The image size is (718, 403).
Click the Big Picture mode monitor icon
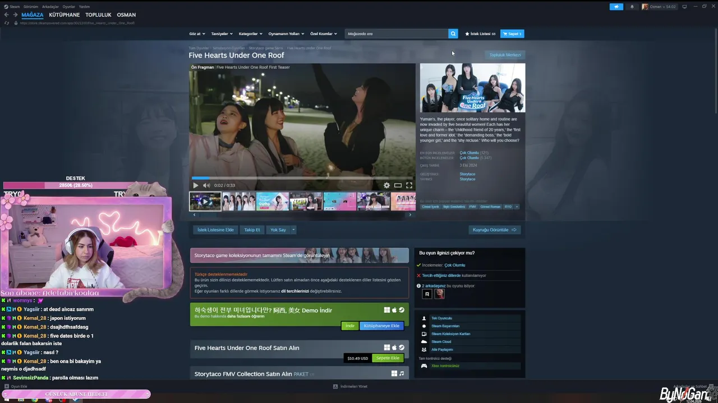tap(684, 7)
